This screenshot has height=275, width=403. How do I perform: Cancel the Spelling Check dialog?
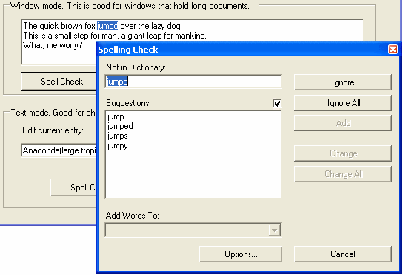(343, 254)
